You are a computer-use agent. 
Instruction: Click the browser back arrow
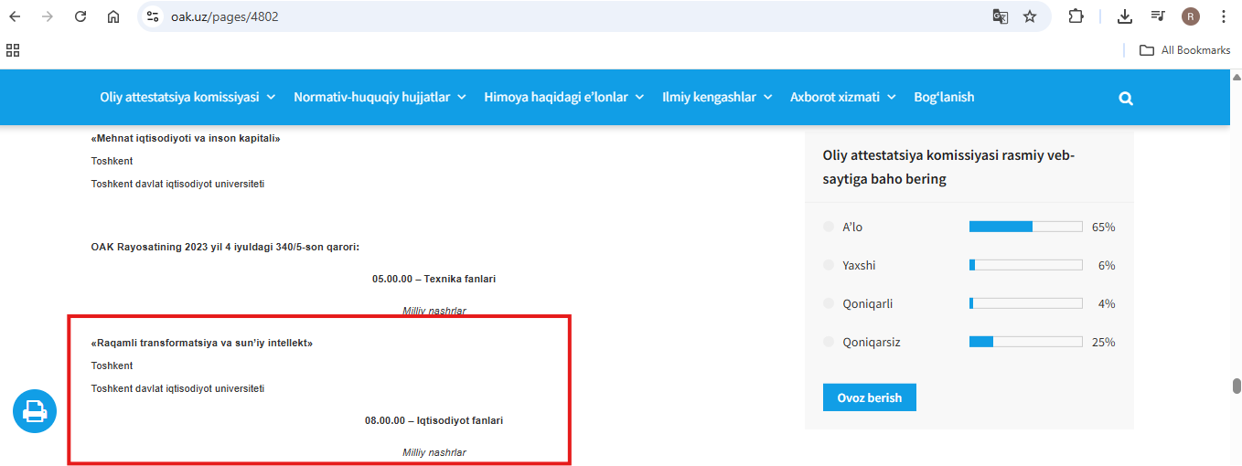pyautogui.click(x=15, y=16)
